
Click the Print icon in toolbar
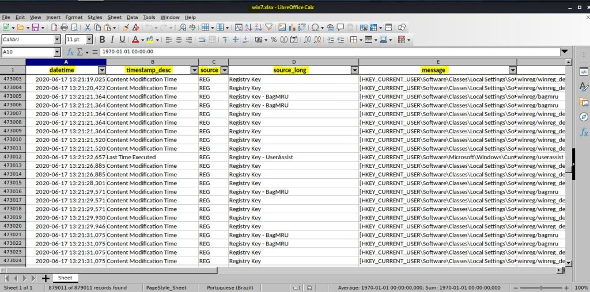click(x=64, y=27)
